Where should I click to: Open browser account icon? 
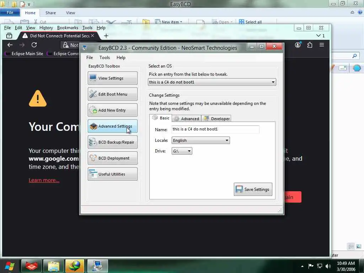[x=298, y=45]
